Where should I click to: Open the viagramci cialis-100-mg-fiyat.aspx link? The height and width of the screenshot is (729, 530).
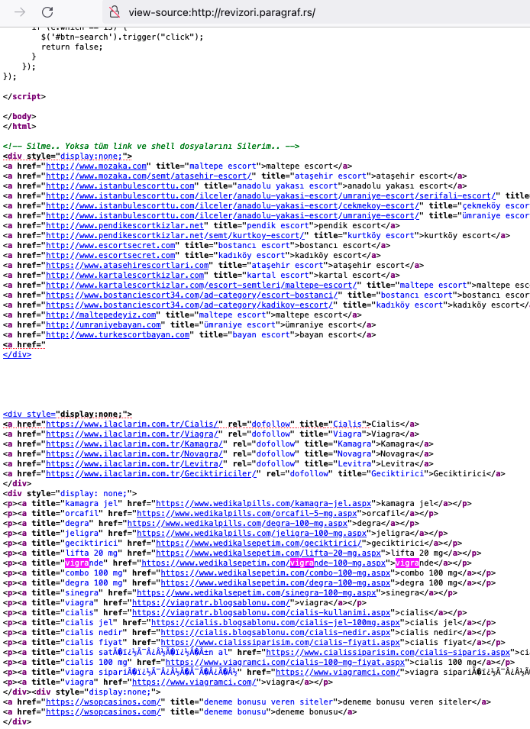(286, 662)
